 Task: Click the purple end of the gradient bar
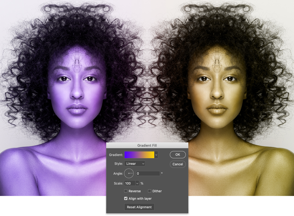(x=128, y=155)
